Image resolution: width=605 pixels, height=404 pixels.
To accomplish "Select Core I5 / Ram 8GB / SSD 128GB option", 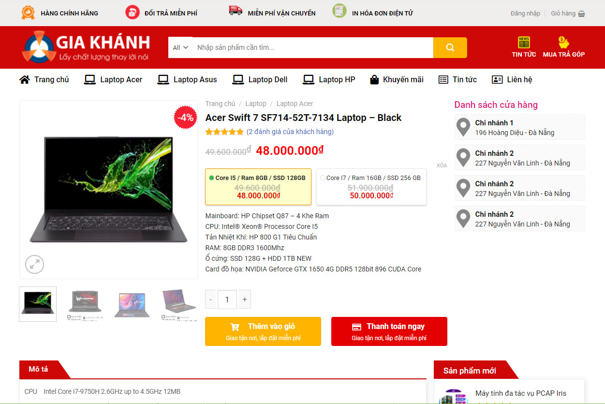I will click(258, 187).
